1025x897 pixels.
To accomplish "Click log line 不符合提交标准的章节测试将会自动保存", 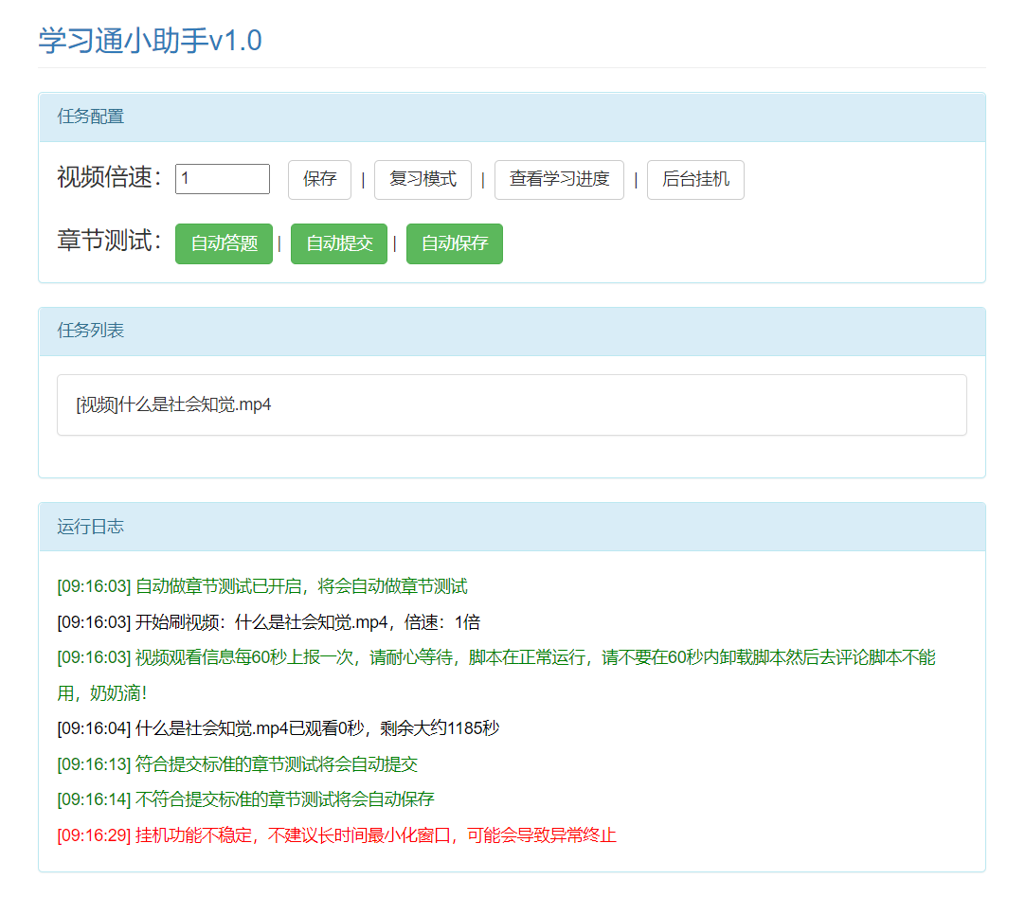I will (x=245, y=798).
